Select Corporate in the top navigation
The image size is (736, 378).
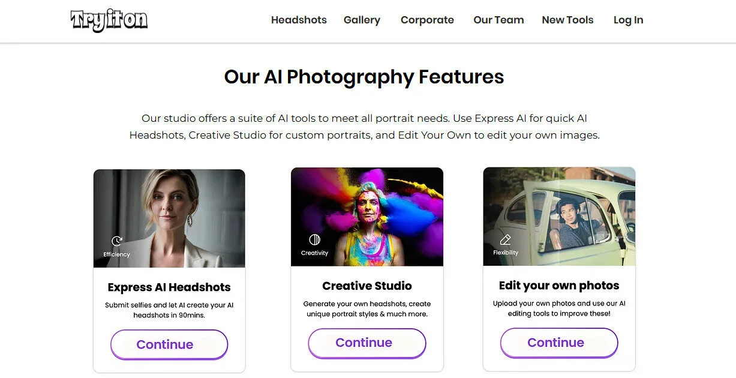point(427,20)
